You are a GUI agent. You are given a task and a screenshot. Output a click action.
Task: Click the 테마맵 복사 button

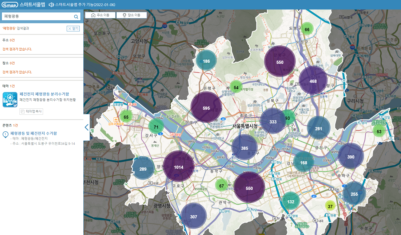click(31, 112)
